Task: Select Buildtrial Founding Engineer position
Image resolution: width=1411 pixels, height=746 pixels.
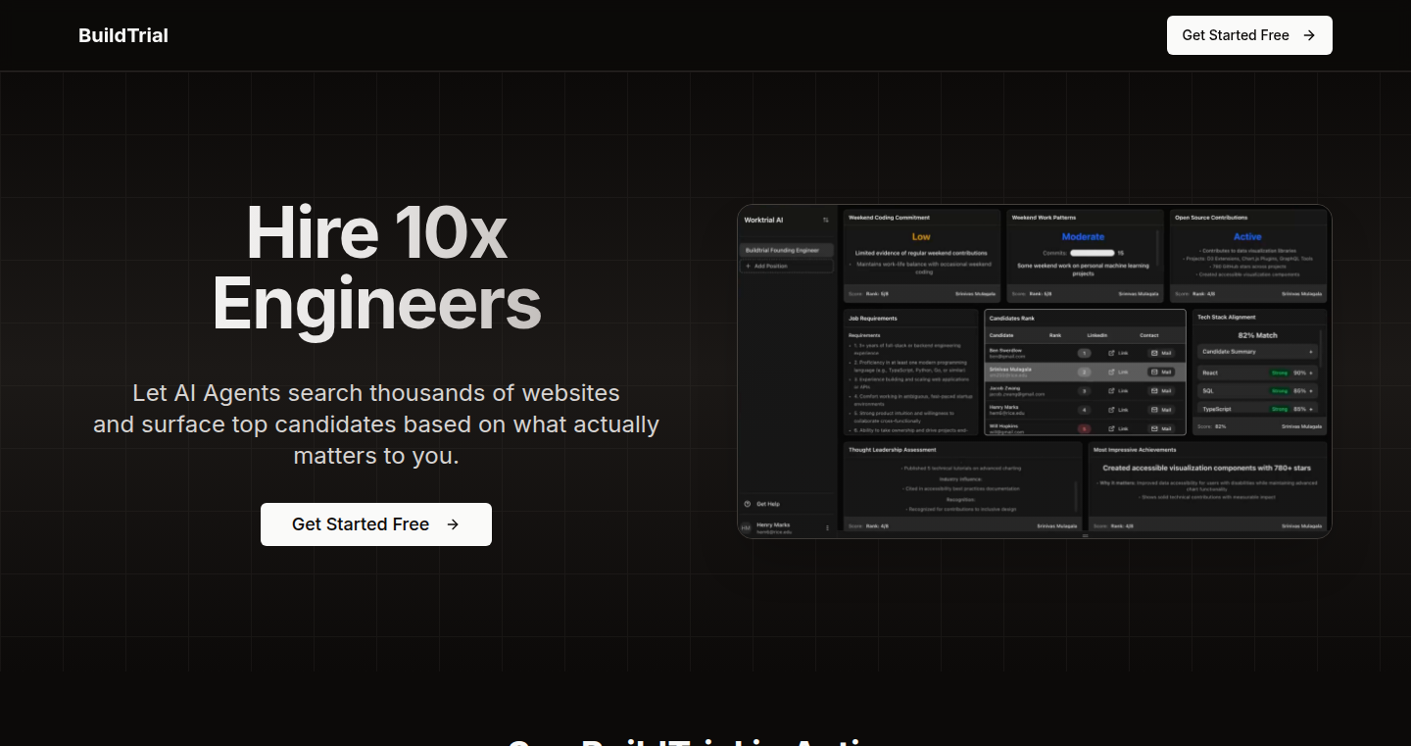Action: 787,250
